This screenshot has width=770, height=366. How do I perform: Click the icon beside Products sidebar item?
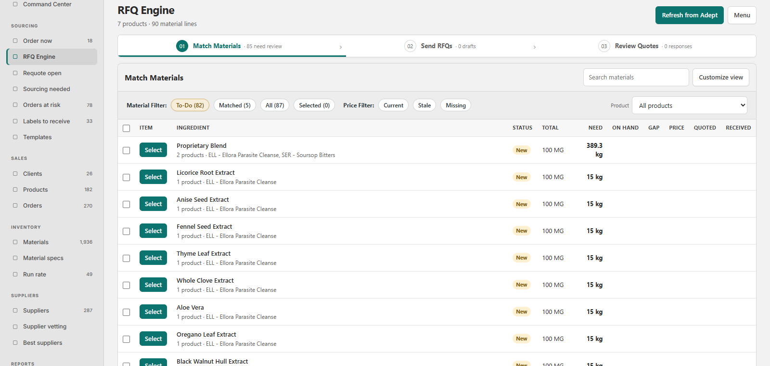tap(15, 190)
